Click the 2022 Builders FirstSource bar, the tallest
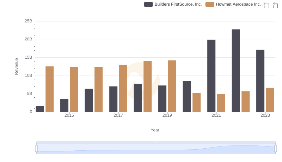The width and height of the screenshot is (282, 162). (236, 71)
